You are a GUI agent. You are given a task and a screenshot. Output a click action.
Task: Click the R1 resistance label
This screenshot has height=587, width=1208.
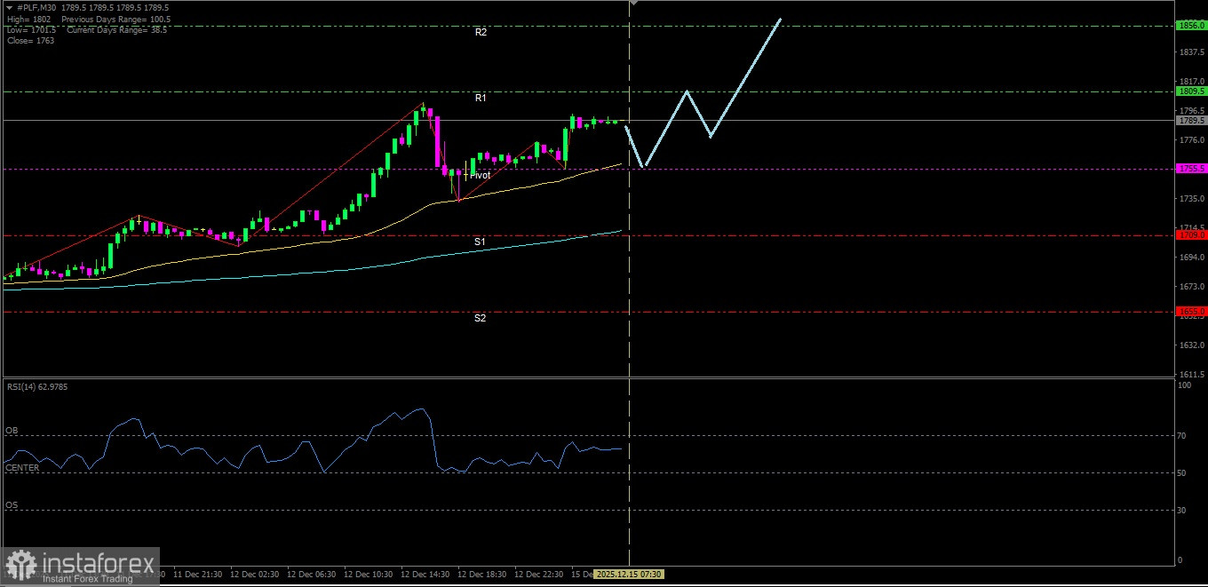(481, 98)
